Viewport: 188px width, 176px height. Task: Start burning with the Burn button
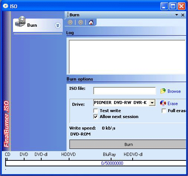pos(128,144)
